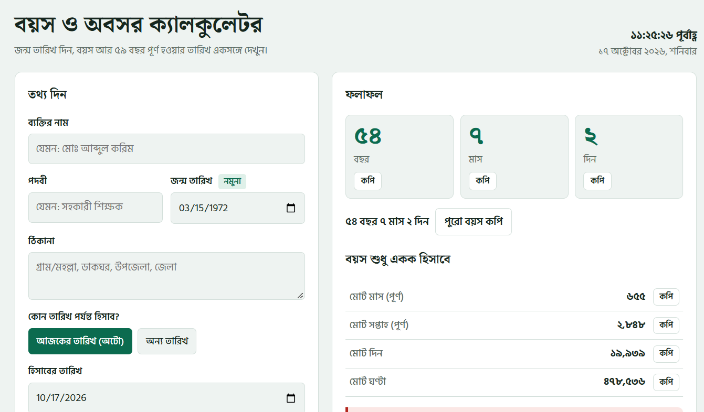Click the resize handle of the ঠিকানা textarea

coord(300,296)
